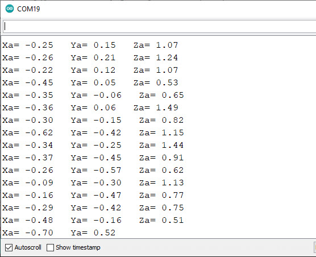
Task: Click the Ya= 0.21 reading
Action: [x=93, y=57]
